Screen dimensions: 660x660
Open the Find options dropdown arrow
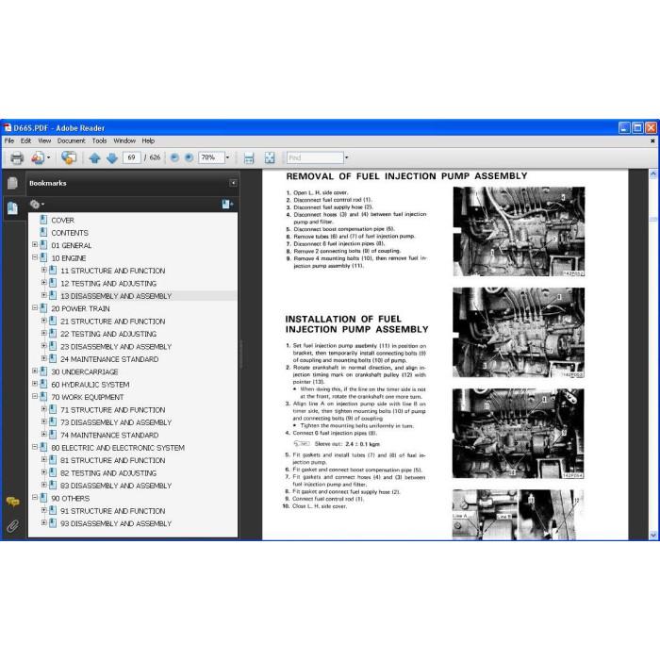coord(347,157)
